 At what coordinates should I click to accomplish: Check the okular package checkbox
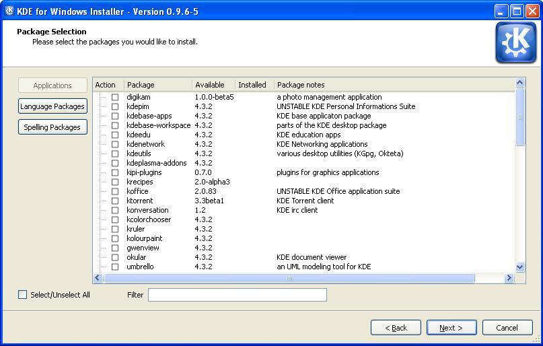coord(115,257)
